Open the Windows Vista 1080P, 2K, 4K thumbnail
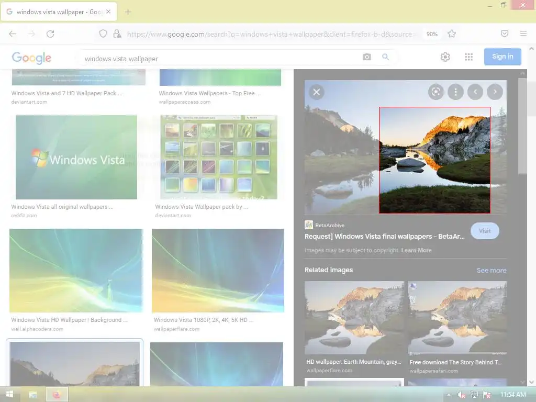Image resolution: width=536 pixels, height=402 pixels. [218, 271]
